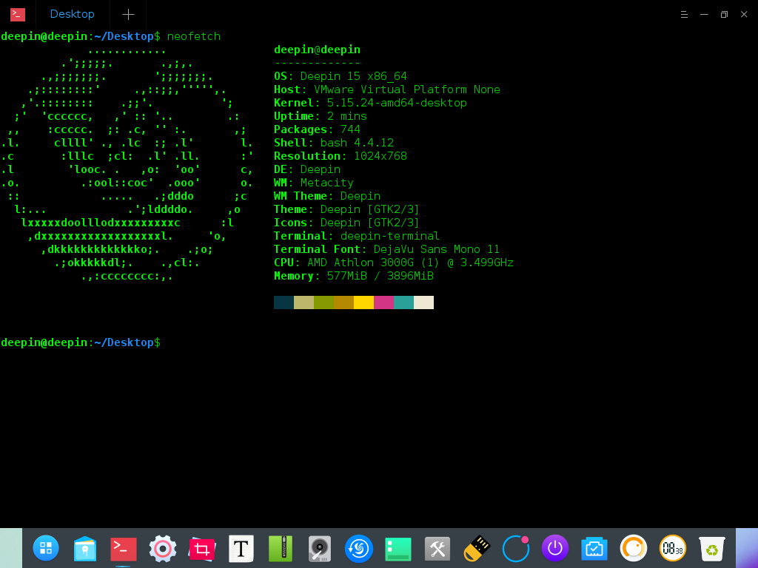Open the green panel app in dock

[x=398, y=550]
